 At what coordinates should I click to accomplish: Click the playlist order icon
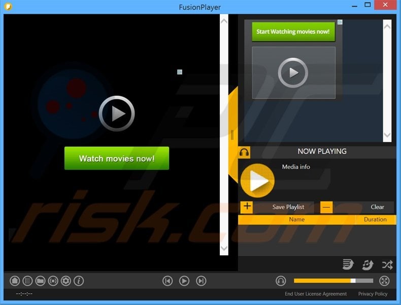[348, 264]
